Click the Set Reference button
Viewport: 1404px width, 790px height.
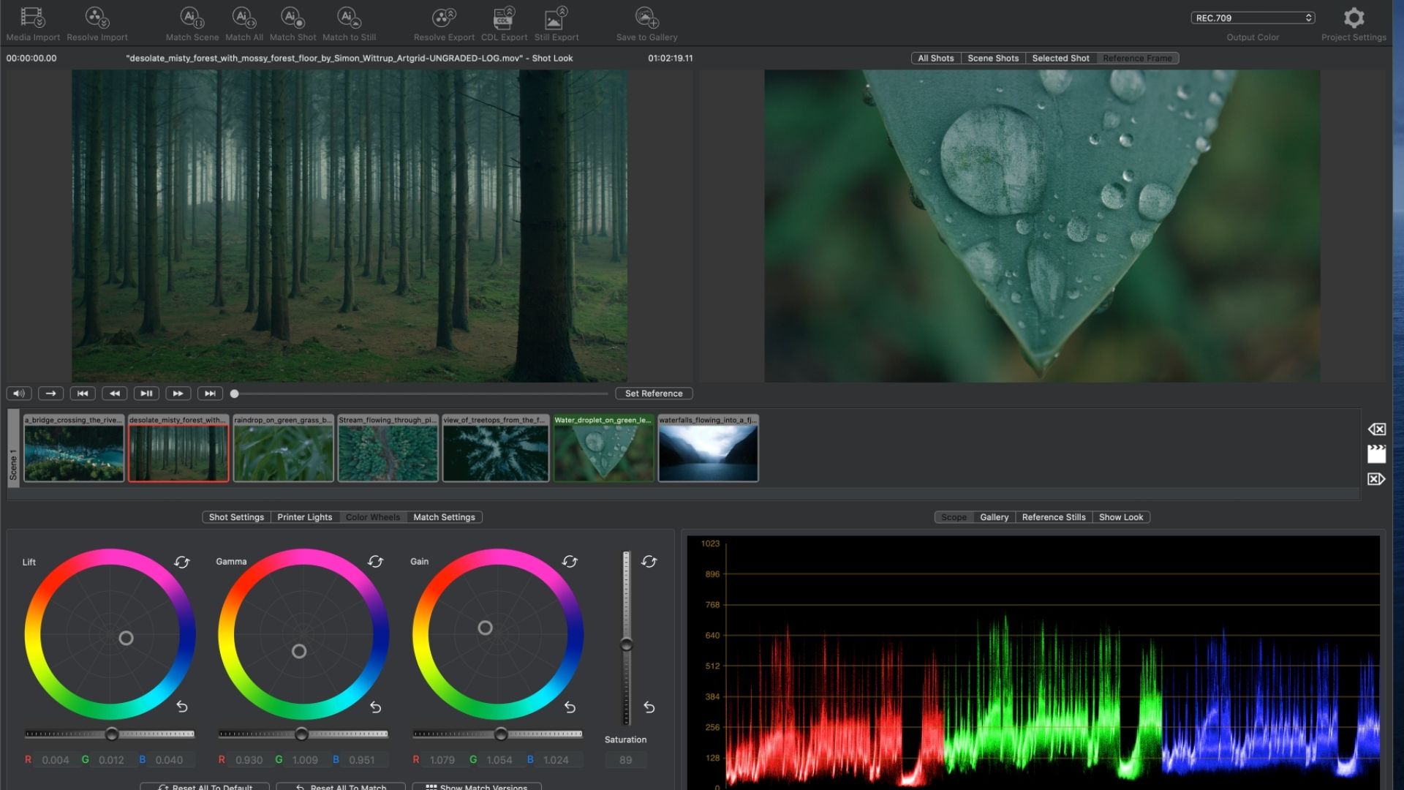coord(654,394)
